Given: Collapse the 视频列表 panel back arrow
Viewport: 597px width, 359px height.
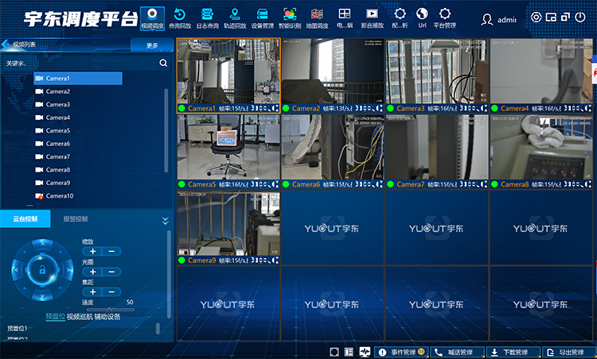Looking at the screenshot, I should [6, 45].
